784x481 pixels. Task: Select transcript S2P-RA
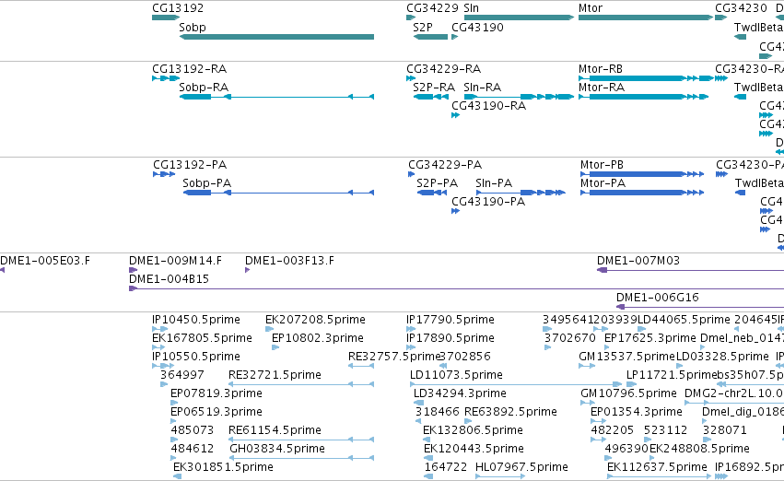(434, 88)
